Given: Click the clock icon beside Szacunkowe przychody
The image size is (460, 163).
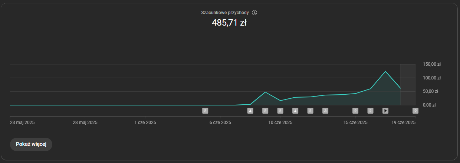Looking at the screenshot, I should [254, 12].
